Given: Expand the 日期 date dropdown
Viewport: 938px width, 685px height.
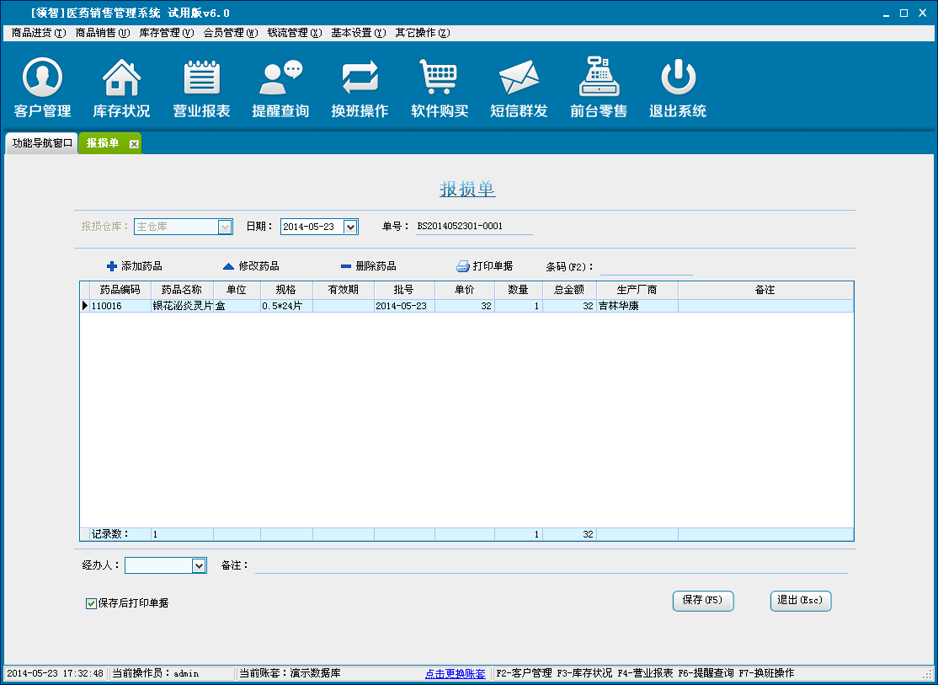Looking at the screenshot, I should [x=351, y=227].
